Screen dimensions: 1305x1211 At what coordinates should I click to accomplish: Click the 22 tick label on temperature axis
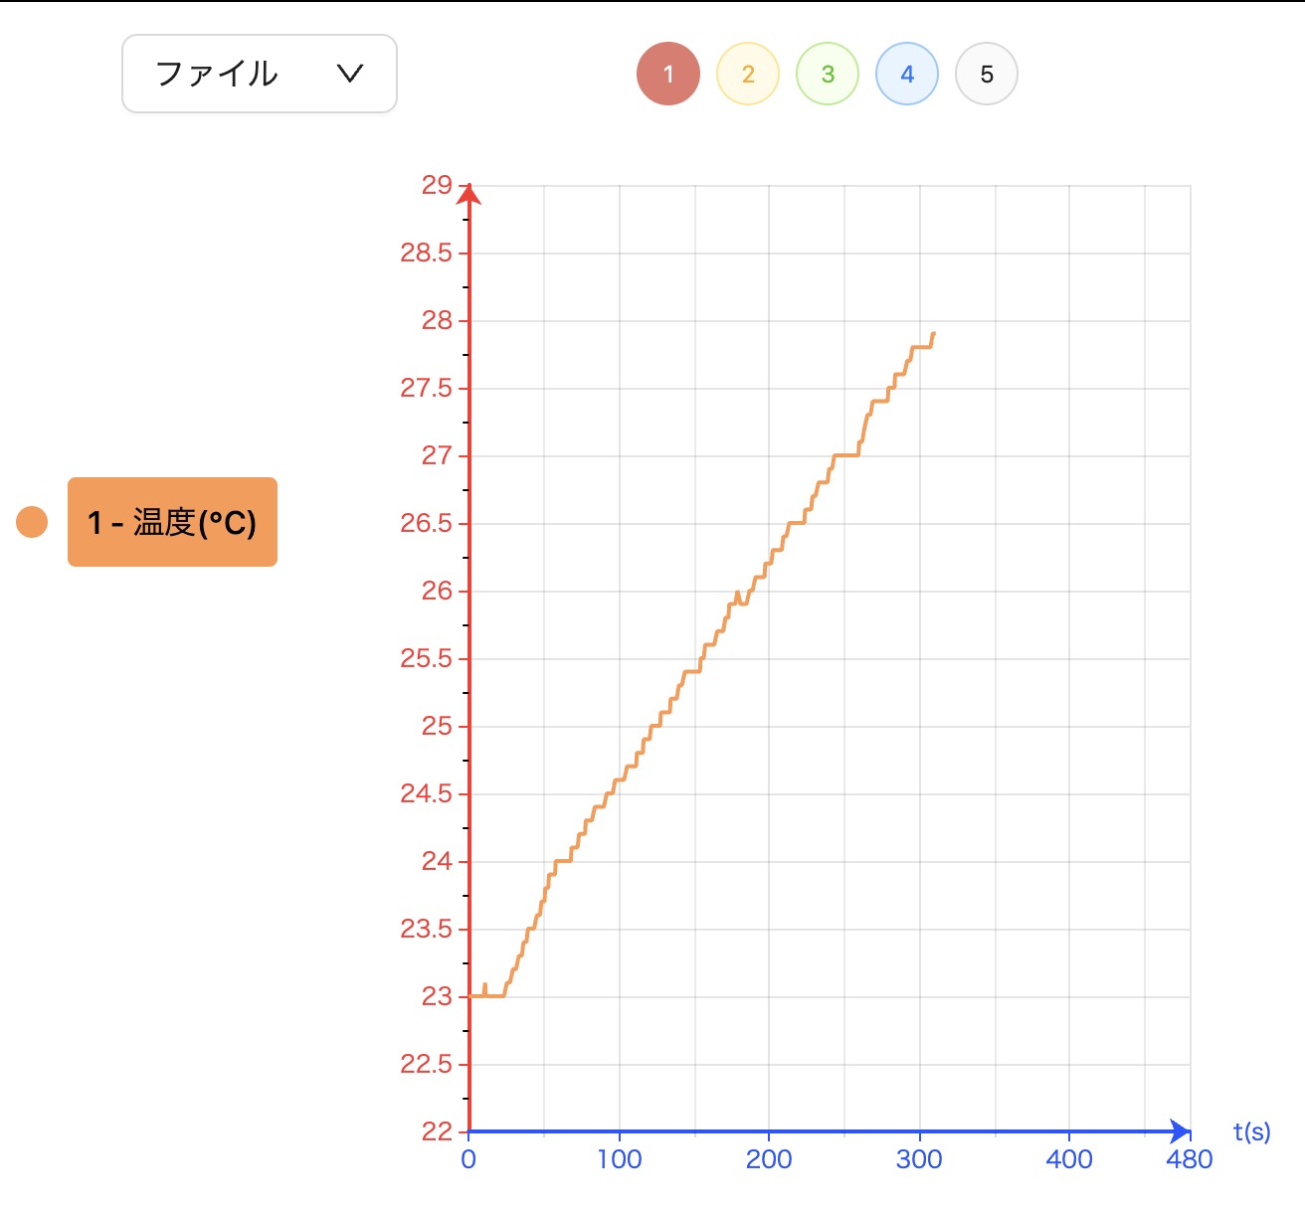pos(437,1131)
